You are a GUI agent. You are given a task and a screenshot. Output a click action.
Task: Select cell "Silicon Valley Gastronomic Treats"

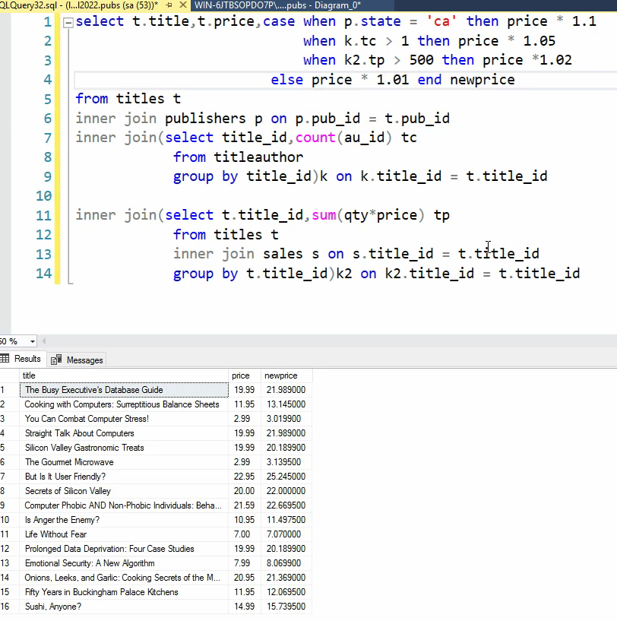point(124,448)
